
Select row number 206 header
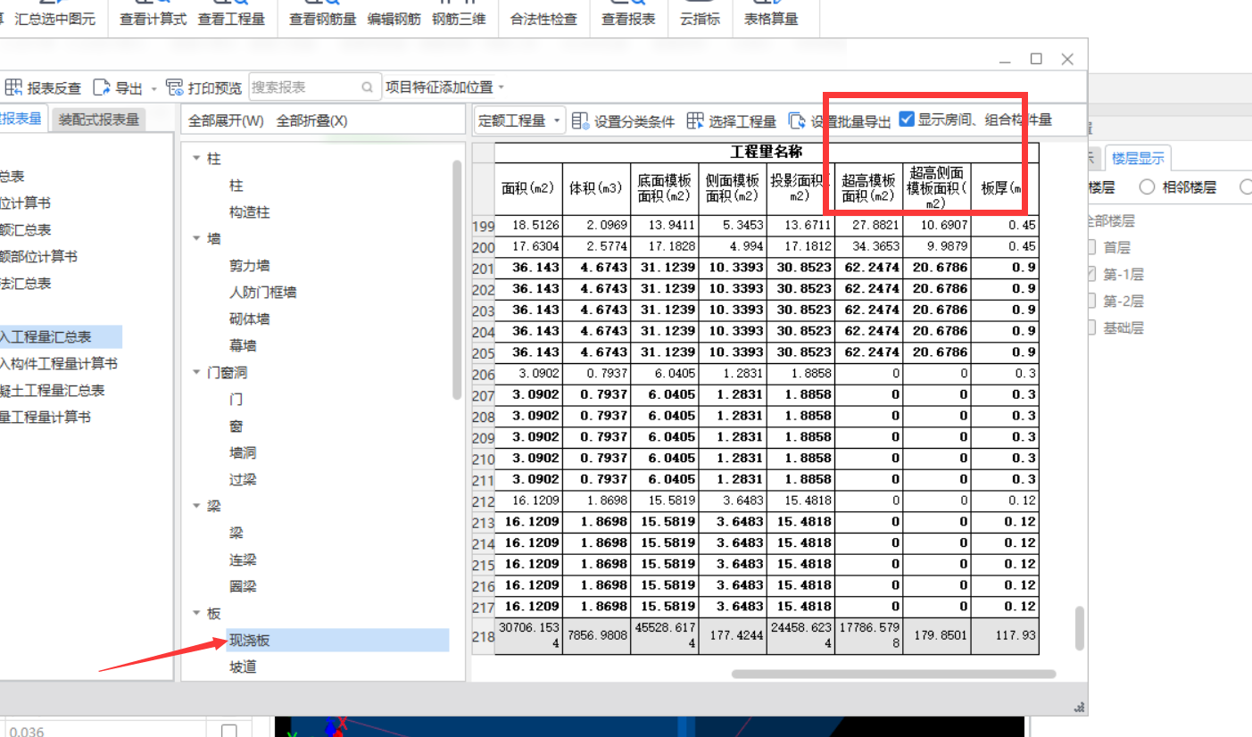(x=483, y=376)
